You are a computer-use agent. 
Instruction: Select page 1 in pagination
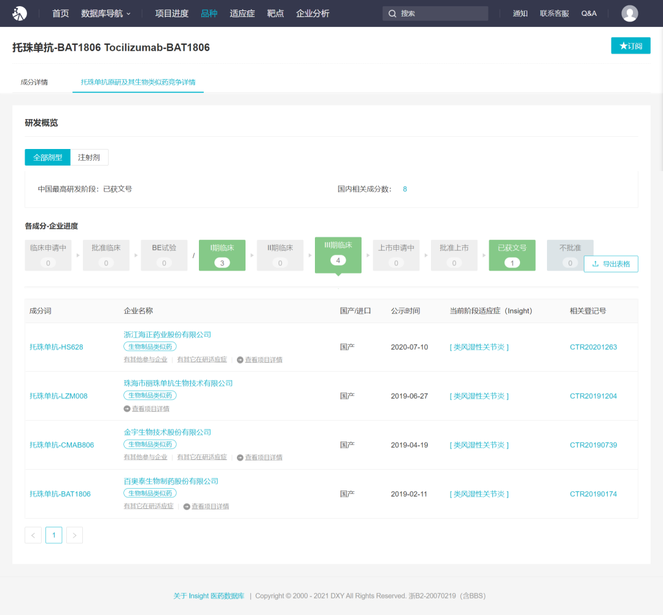click(x=53, y=535)
